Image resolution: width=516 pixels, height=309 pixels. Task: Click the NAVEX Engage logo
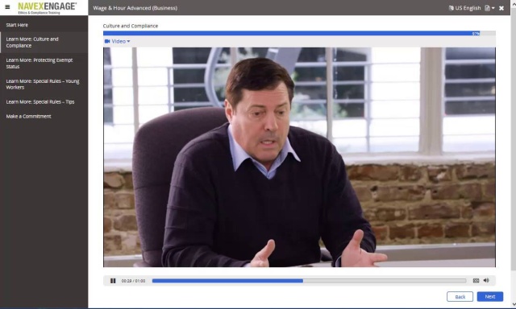(x=47, y=8)
